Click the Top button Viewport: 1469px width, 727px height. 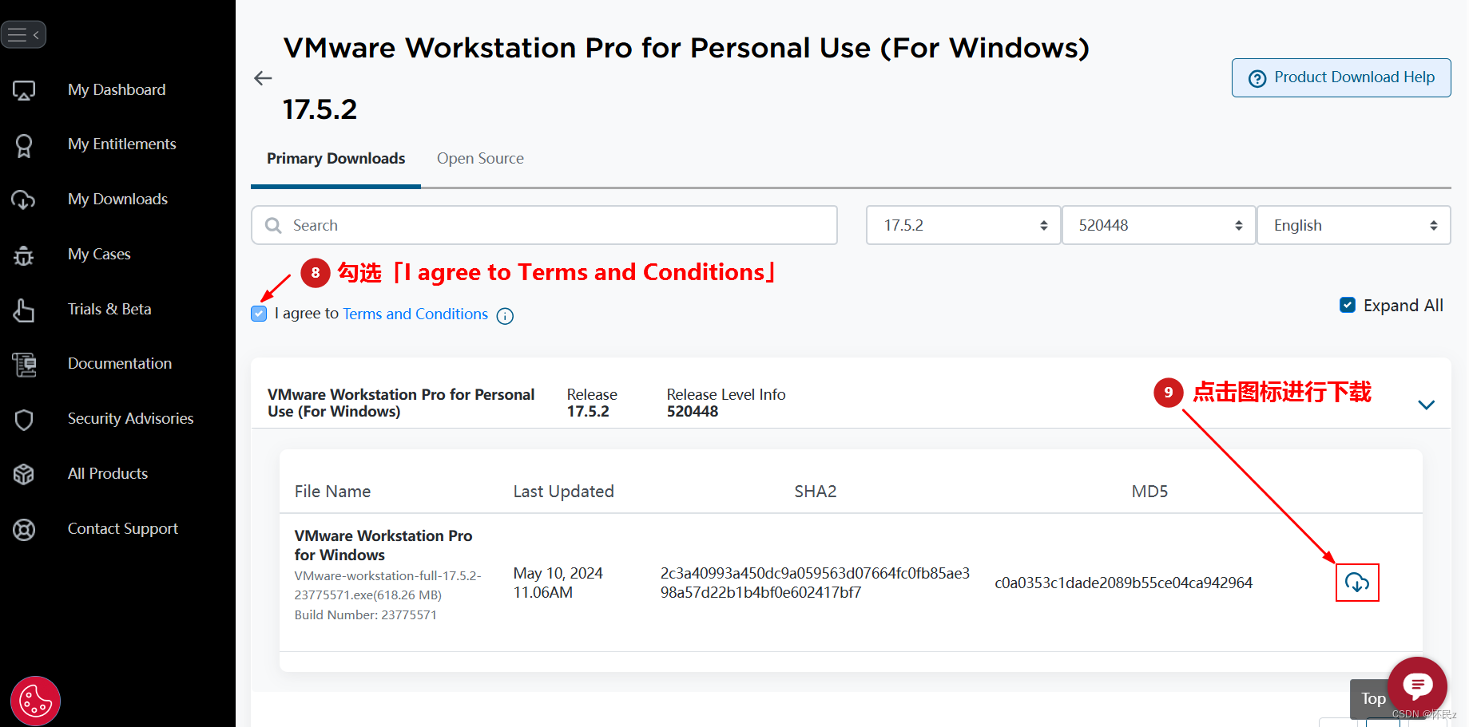pyautogui.click(x=1373, y=698)
